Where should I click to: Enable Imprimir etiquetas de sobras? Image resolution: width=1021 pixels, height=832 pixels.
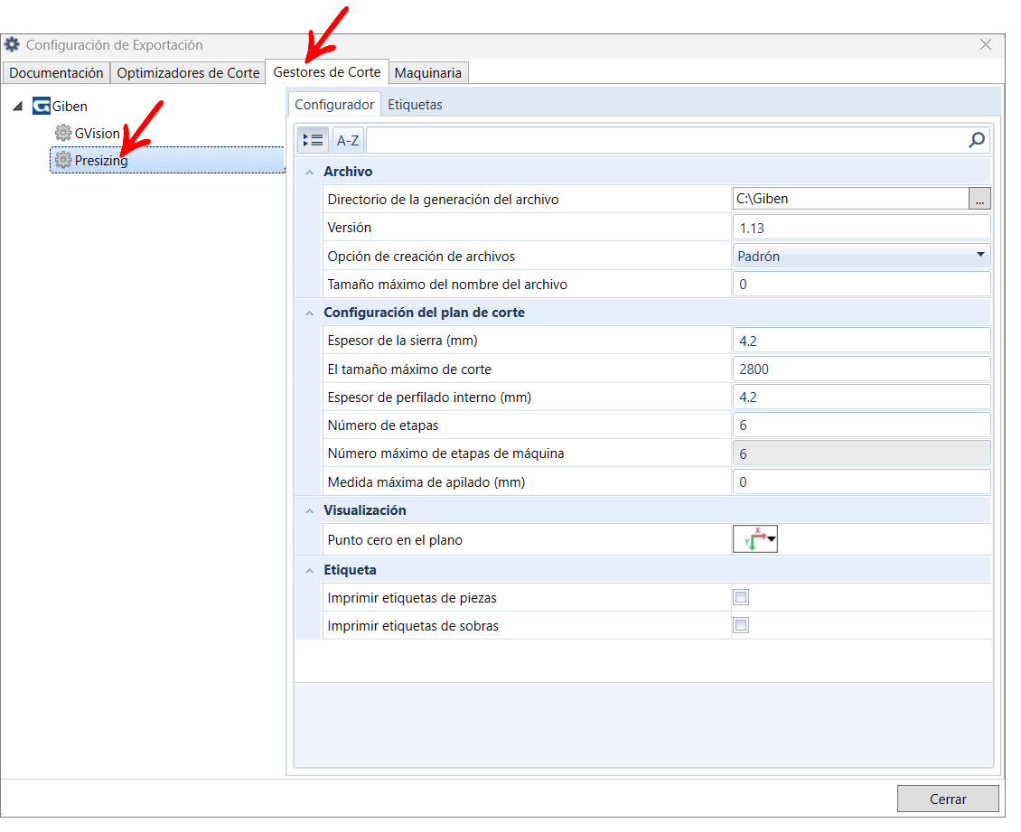741,626
